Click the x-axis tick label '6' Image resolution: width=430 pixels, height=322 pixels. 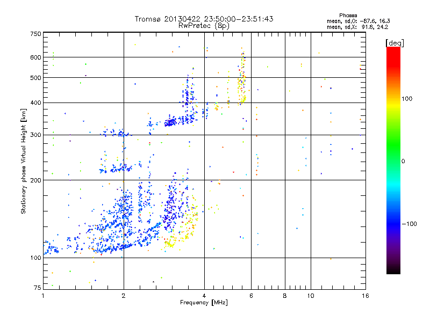click(251, 296)
